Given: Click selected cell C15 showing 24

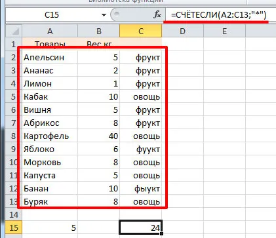Looking at the screenshot, I should (x=141, y=228).
